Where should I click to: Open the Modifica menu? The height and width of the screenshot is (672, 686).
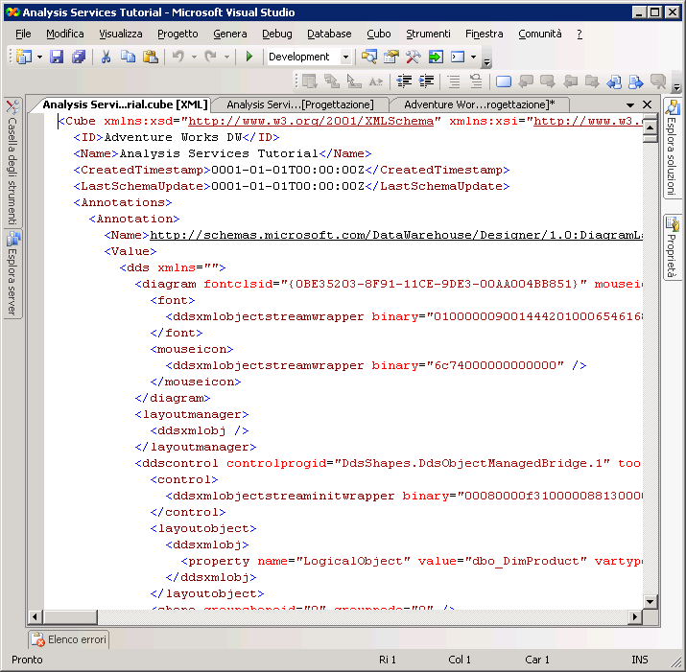point(65,34)
